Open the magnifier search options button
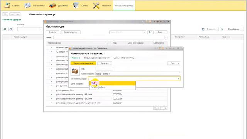Viewport: 247px width, 139px height. (x=151, y=32)
